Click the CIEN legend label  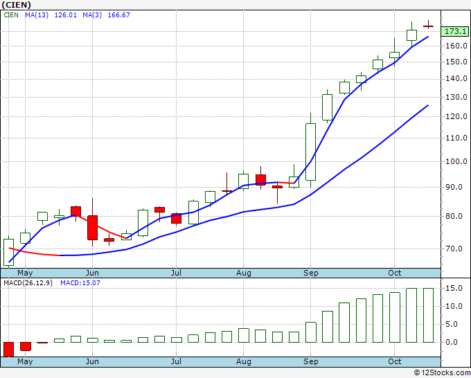coord(11,15)
